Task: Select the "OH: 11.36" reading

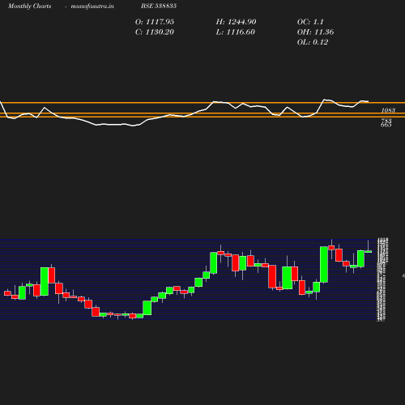Action: (315, 32)
